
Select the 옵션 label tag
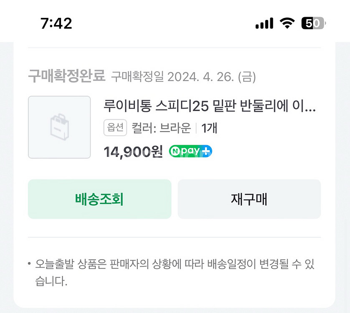(x=115, y=129)
